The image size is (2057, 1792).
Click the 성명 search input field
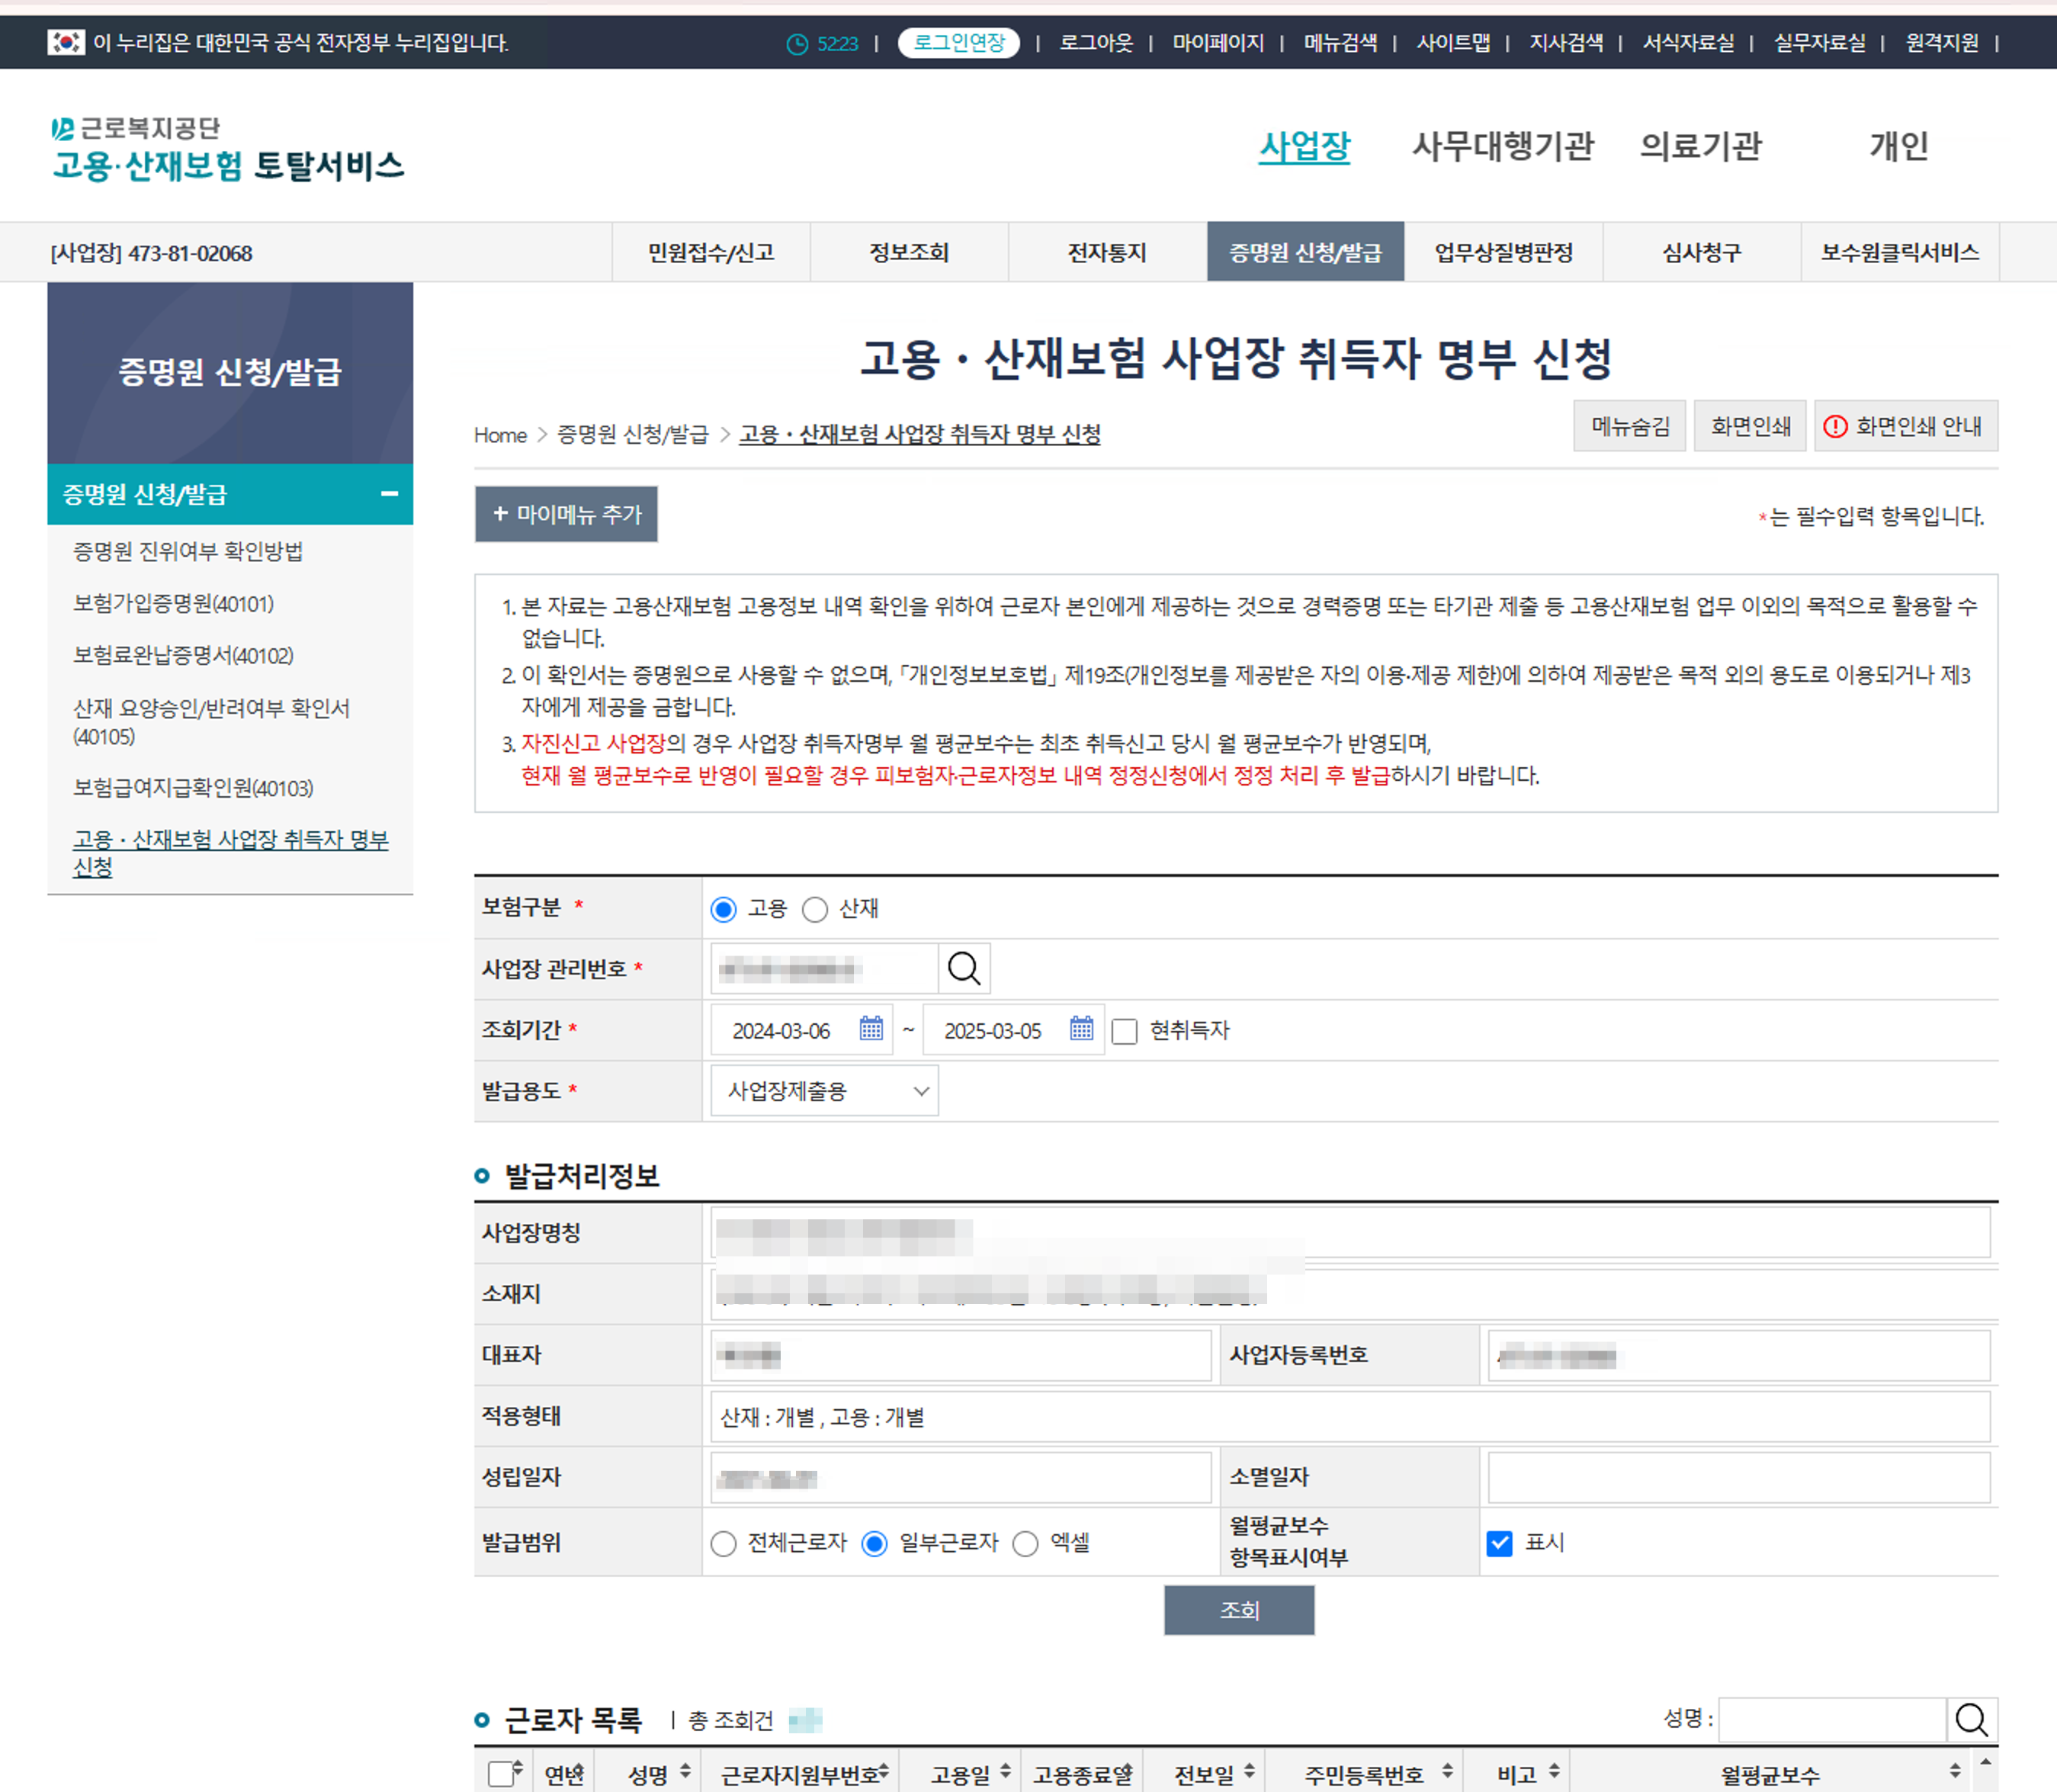[x=1831, y=1719]
